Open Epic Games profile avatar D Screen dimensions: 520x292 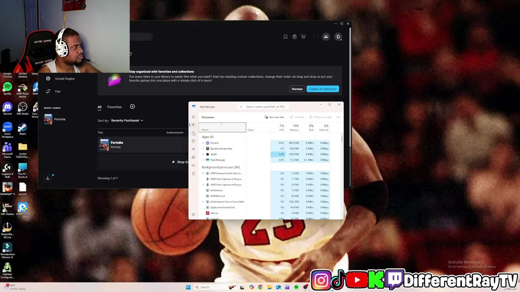click(x=338, y=37)
